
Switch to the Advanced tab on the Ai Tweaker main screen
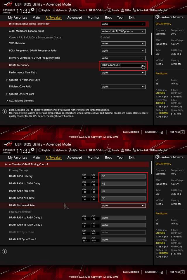(75, 17)
